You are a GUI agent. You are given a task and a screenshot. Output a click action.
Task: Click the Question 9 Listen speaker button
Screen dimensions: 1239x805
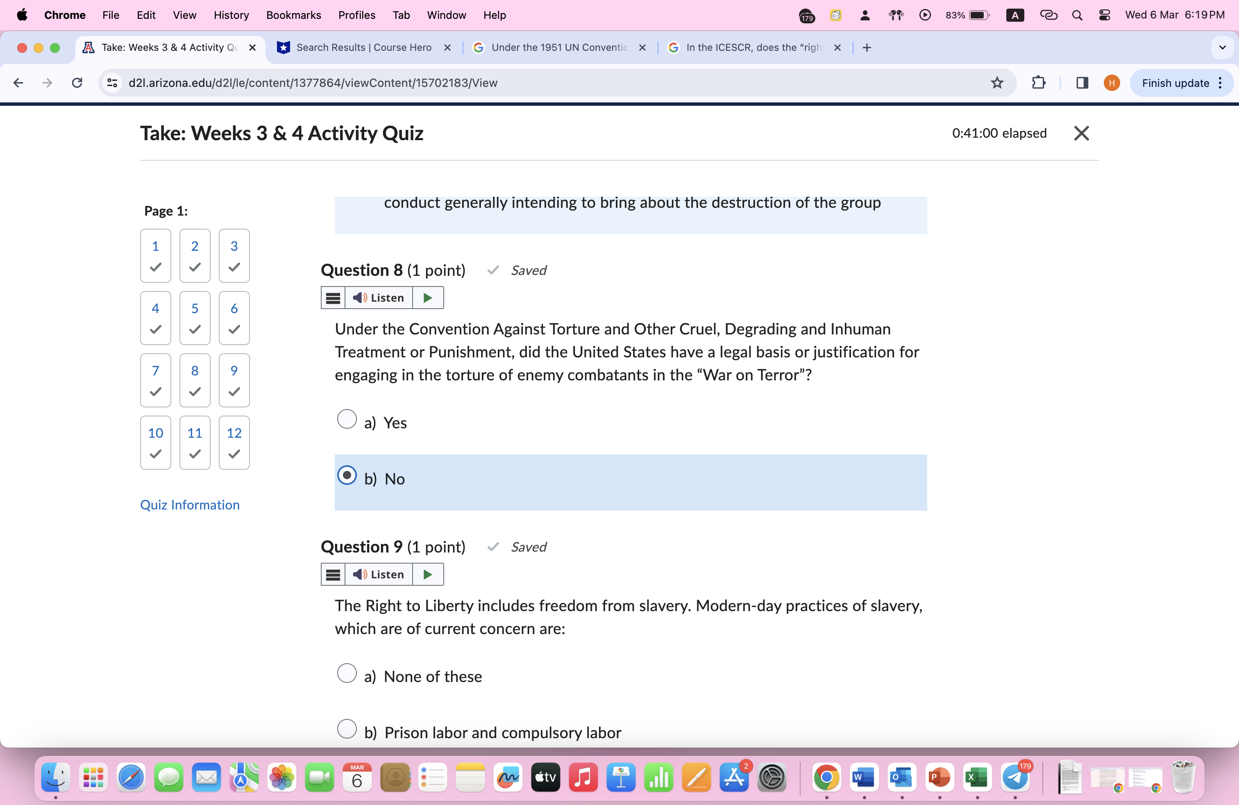(x=379, y=574)
